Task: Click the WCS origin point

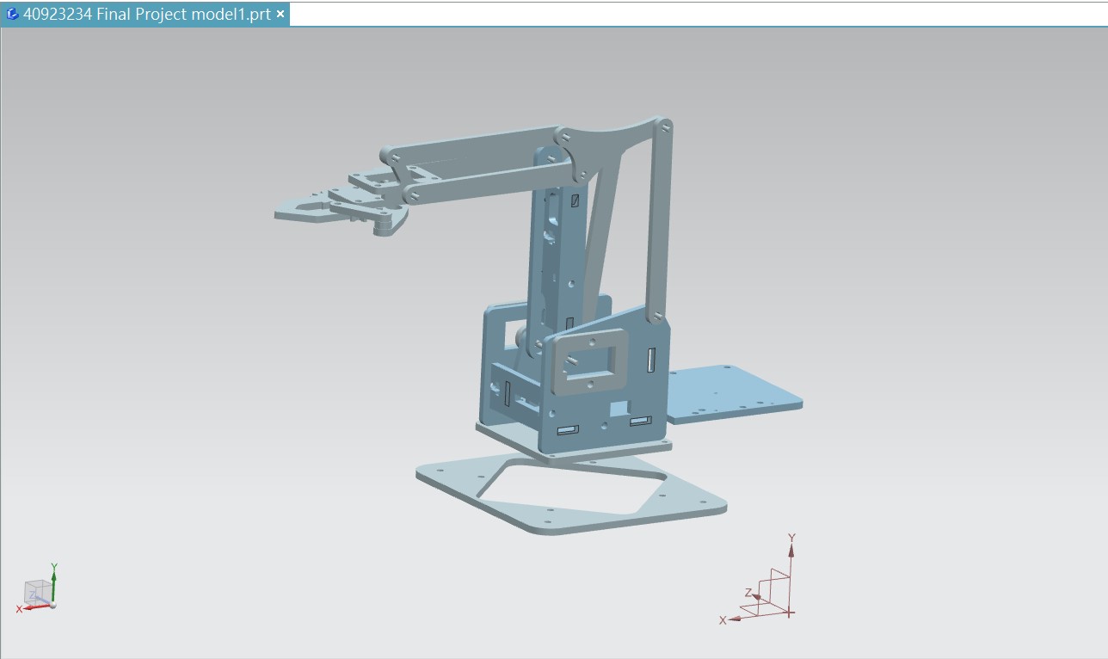Action: [x=791, y=613]
